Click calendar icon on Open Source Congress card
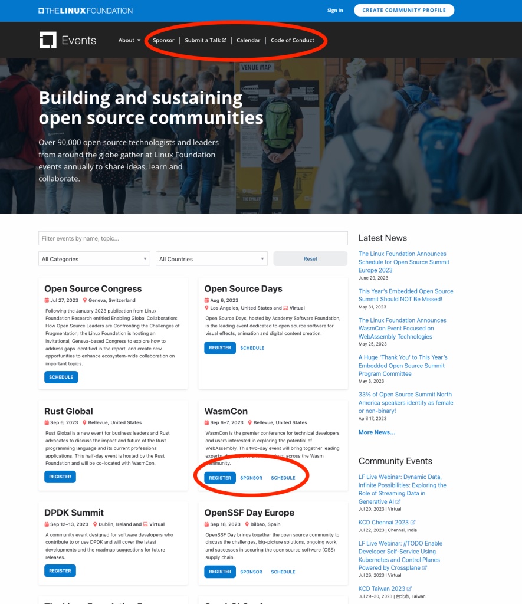Screen dimensions: 522x604 point(47,300)
